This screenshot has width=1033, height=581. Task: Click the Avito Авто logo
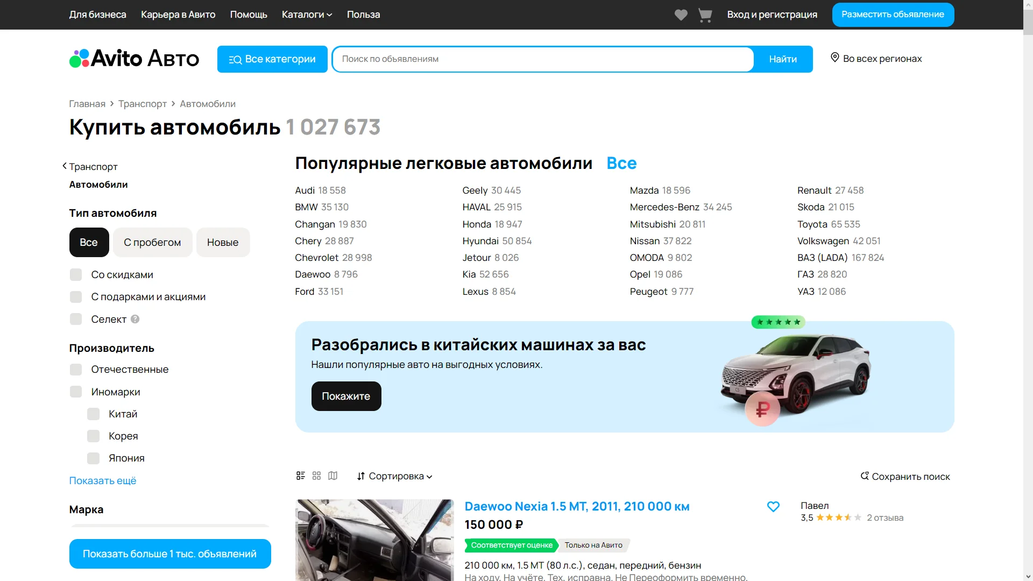click(x=134, y=59)
